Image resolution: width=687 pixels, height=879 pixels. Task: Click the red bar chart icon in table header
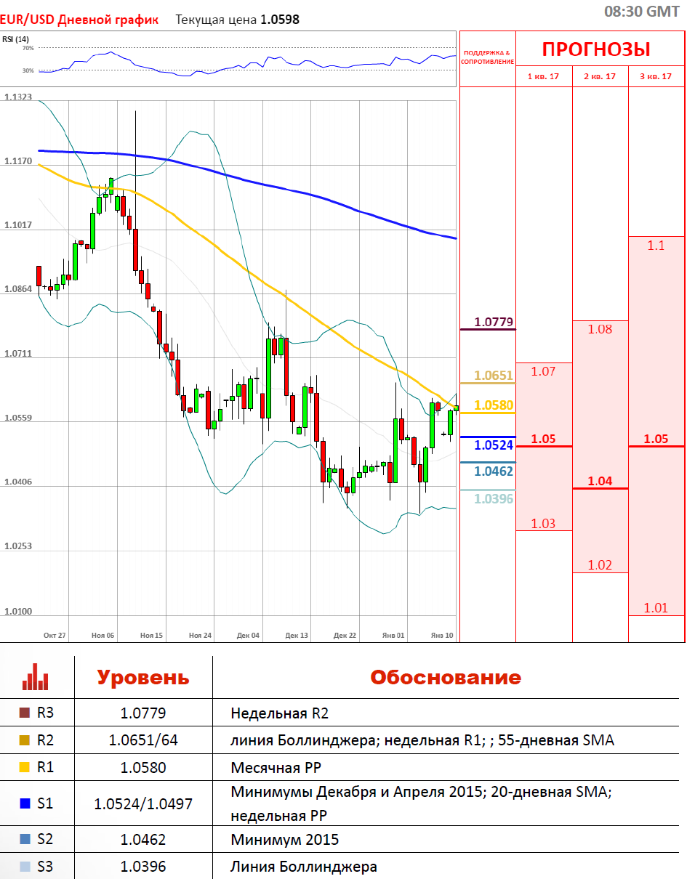[x=36, y=677]
